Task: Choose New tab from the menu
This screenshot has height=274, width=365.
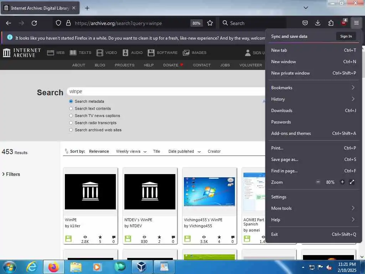Action: pyautogui.click(x=313, y=50)
